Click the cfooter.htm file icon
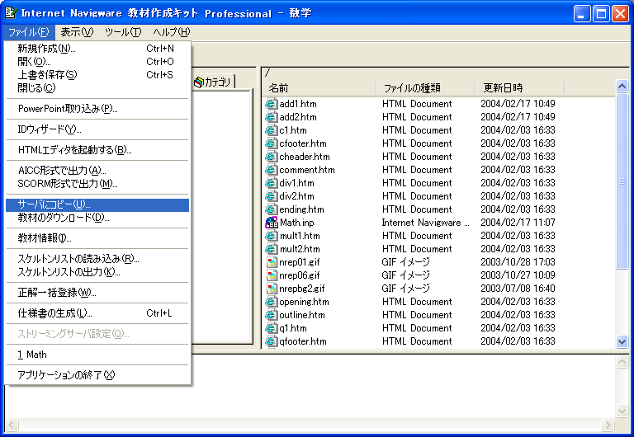 (x=272, y=143)
